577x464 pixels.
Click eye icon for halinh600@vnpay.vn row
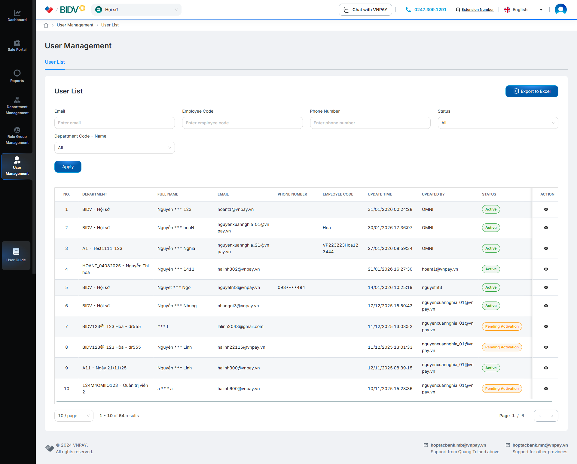pyautogui.click(x=546, y=389)
